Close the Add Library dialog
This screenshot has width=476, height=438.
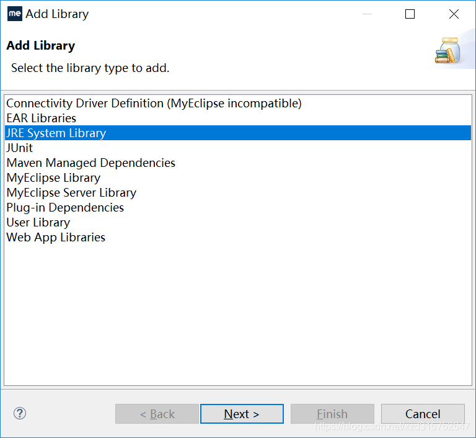pyautogui.click(x=454, y=14)
